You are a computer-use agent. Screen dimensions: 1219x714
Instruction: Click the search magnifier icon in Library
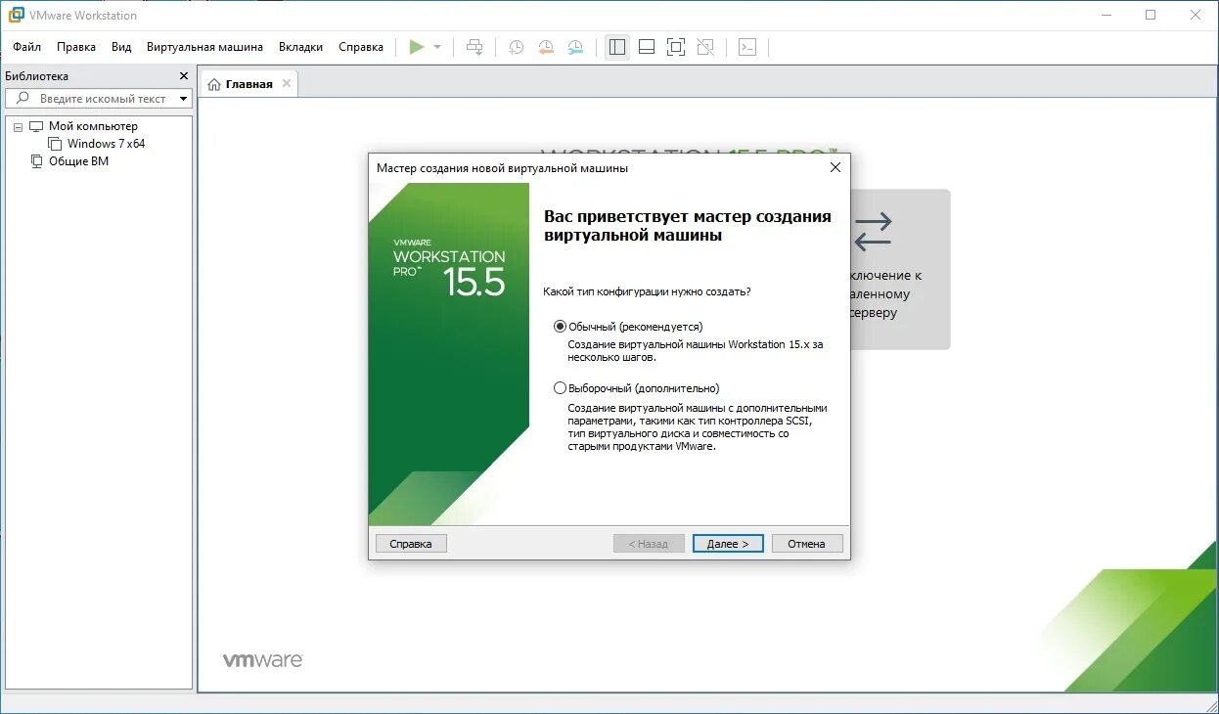(x=23, y=98)
